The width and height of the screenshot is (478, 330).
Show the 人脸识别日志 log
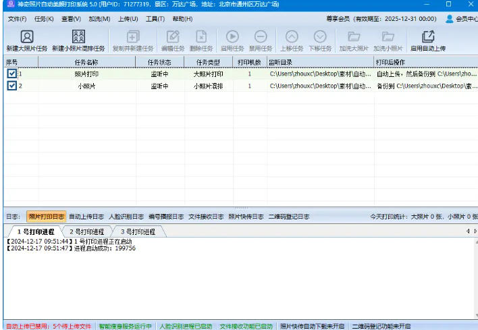pyautogui.click(x=126, y=217)
